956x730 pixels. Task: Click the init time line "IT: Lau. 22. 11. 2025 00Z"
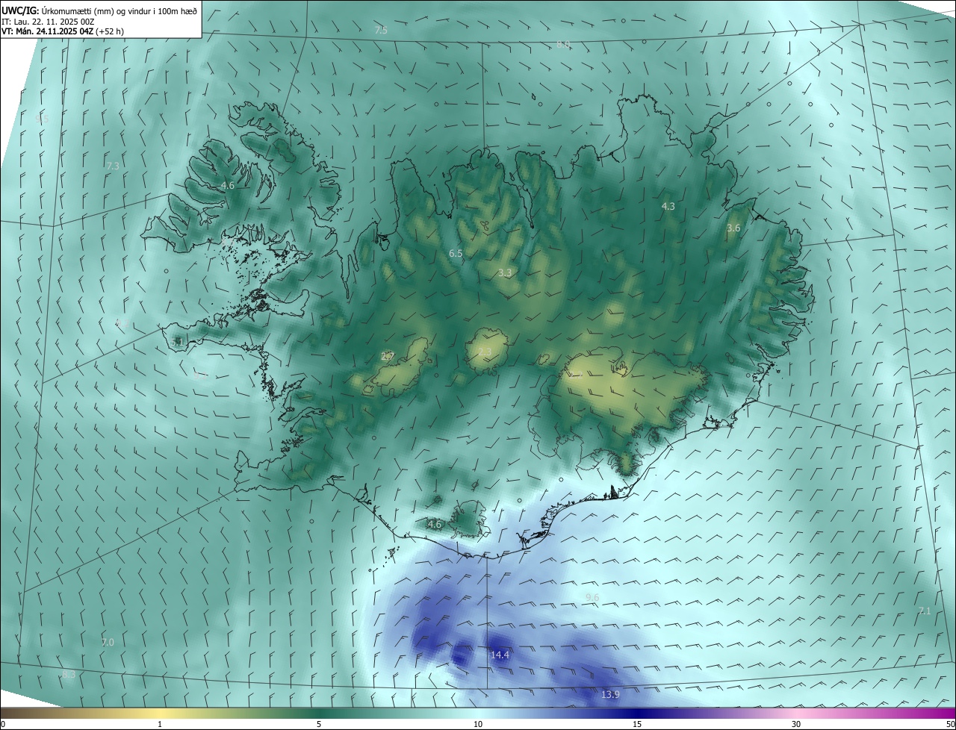[48, 22]
